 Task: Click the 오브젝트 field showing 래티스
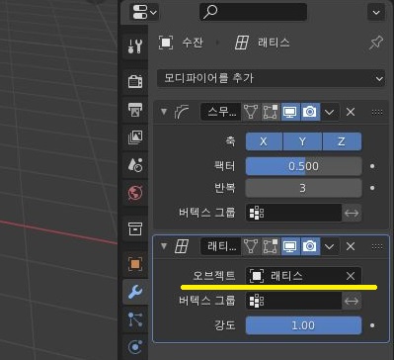[x=303, y=276]
